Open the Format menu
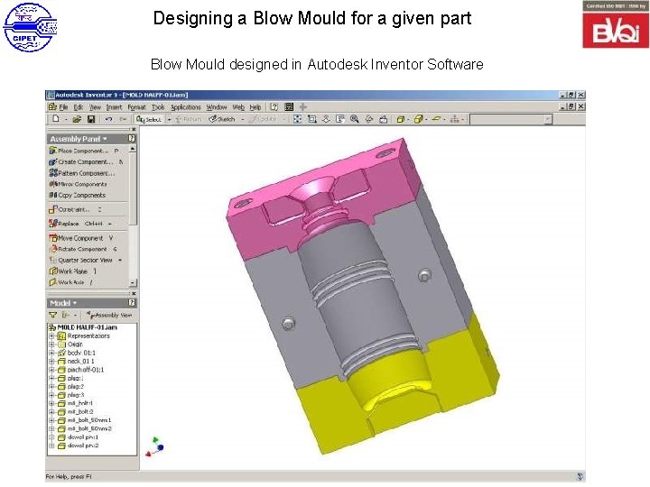The image size is (650, 487). [x=136, y=107]
